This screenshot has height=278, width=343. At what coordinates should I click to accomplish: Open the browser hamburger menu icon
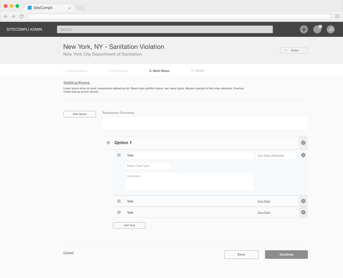337,16
